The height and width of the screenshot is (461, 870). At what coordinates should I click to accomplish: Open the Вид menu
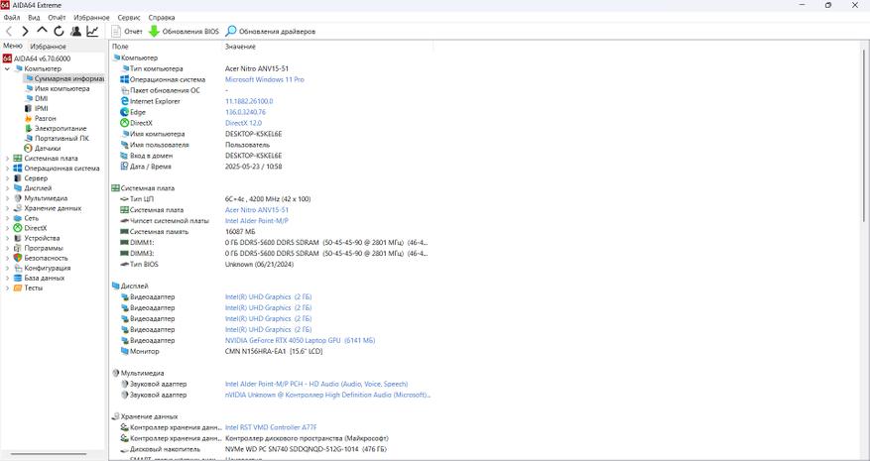(34, 18)
